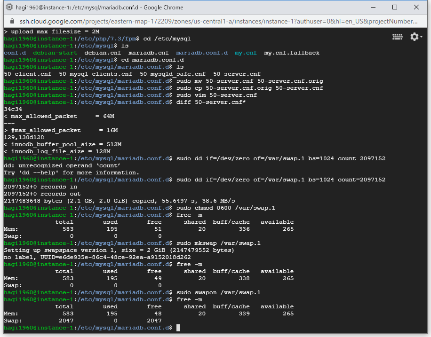This screenshot has width=431, height=337.
Task: Click the '#max_allowed_packet = 16M' diff line
Action: pos(61,131)
